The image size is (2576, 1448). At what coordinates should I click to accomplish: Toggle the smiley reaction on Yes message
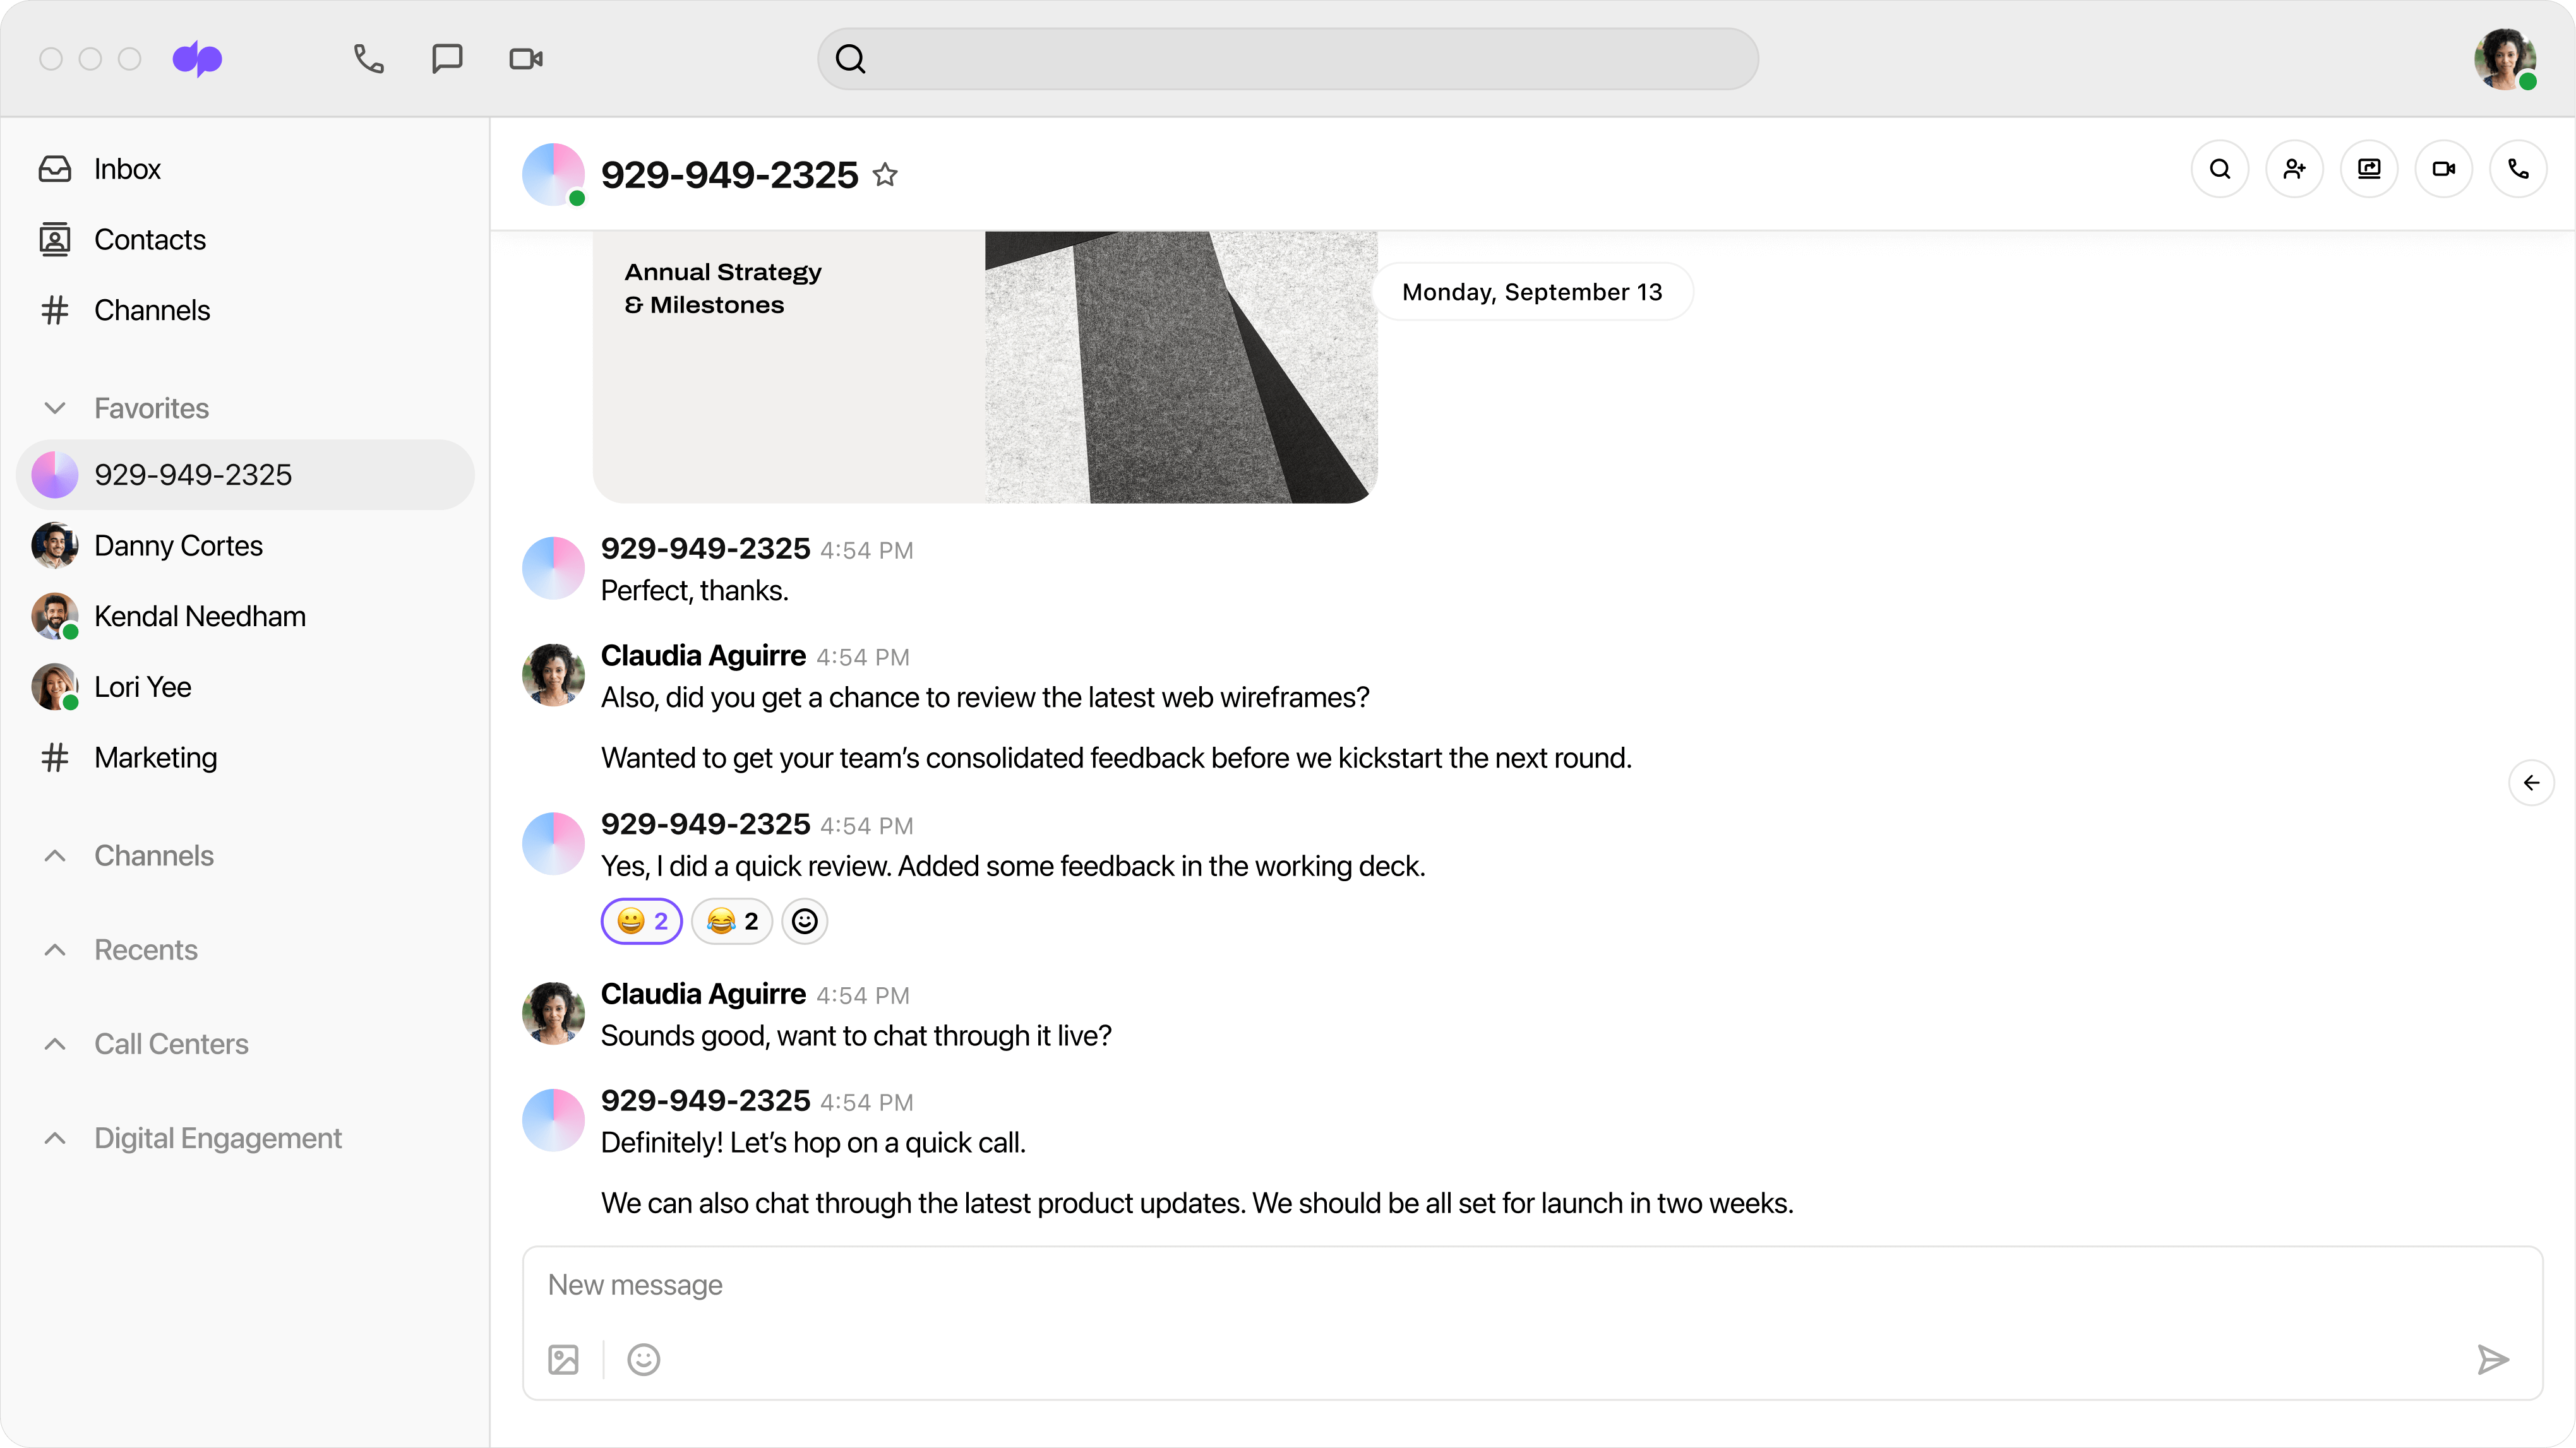coord(641,920)
